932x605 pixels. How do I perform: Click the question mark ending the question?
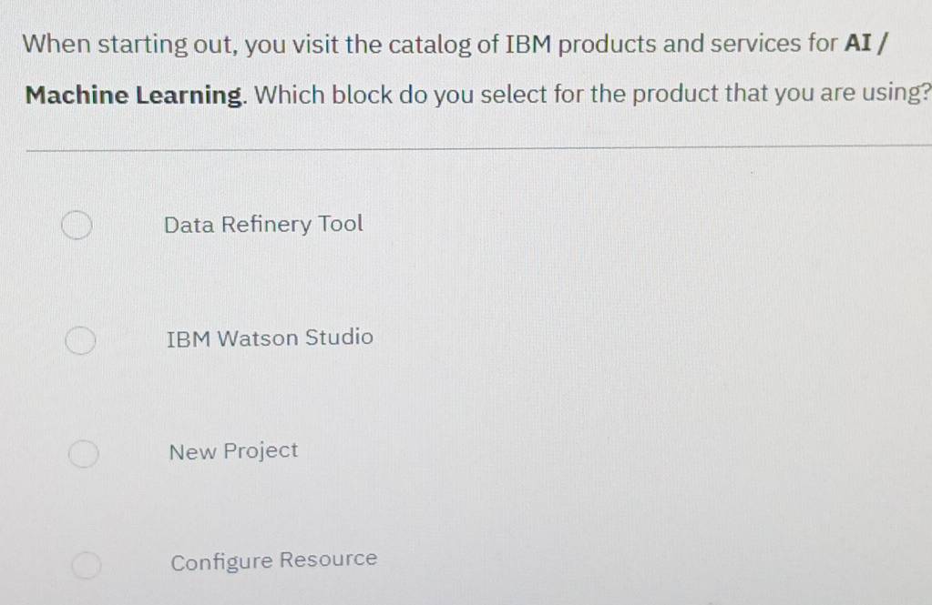pos(926,93)
